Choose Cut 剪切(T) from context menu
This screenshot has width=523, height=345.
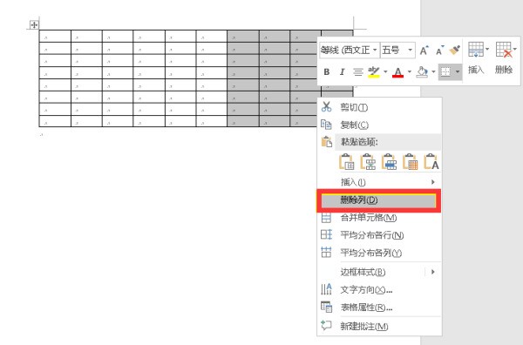click(x=379, y=107)
